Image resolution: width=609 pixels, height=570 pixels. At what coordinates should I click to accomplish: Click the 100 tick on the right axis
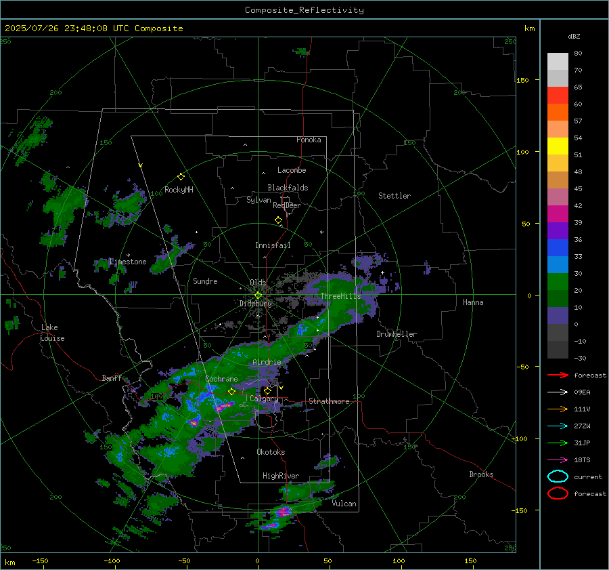(x=522, y=152)
